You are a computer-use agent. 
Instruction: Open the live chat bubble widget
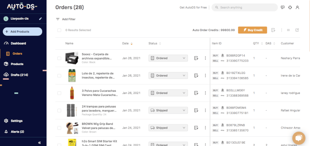(299, 138)
